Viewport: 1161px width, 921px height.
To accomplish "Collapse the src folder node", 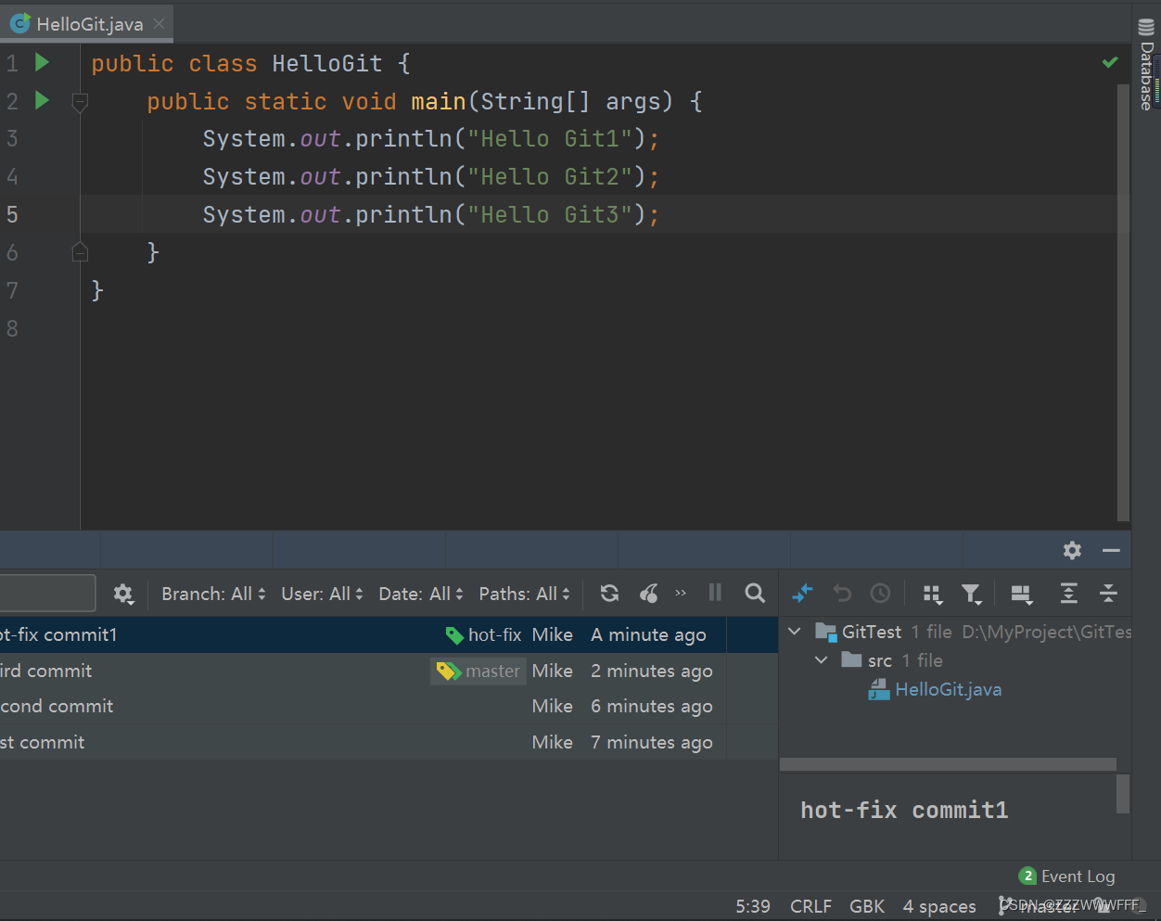I will coord(822,660).
